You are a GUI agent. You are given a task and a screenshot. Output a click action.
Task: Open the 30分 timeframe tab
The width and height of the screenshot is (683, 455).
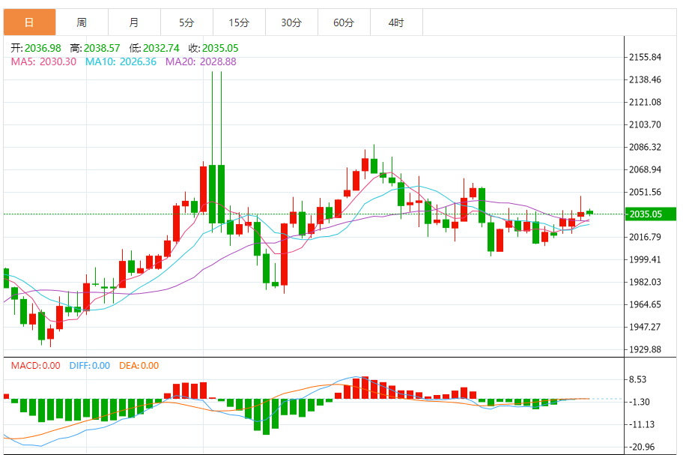291,22
